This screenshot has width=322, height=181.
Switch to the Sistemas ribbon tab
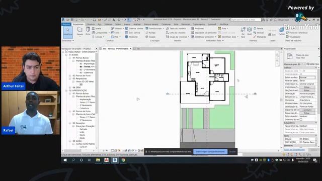(x=108, y=24)
